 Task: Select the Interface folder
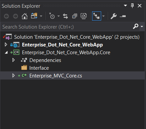[x=39, y=68]
